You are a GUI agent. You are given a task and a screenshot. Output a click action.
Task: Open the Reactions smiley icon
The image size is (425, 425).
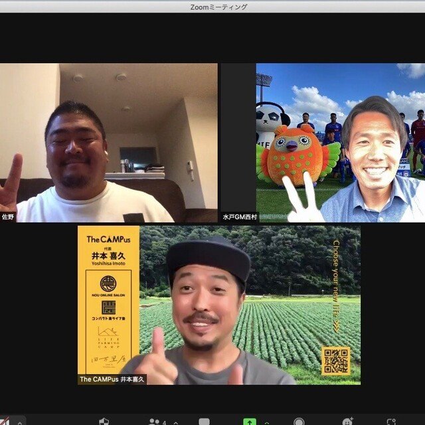pos(347,422)
